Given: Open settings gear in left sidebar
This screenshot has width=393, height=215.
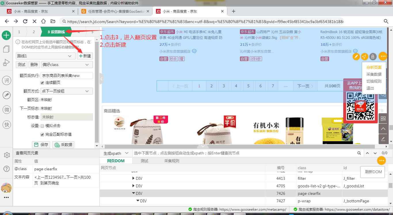Looking at the screenshot, I should click(x=7, y=155).
